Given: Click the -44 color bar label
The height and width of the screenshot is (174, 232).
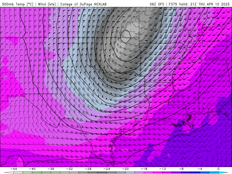Looking at the screenshot, I should coord(14,169).
